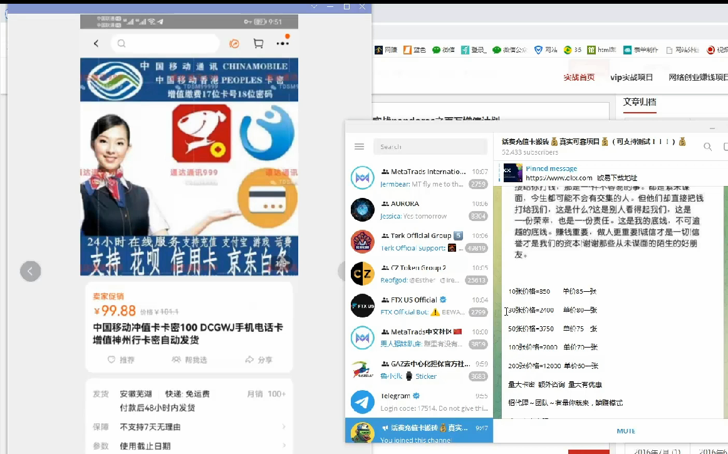Switch to the 实战首页 nav tab

[579, 78]
